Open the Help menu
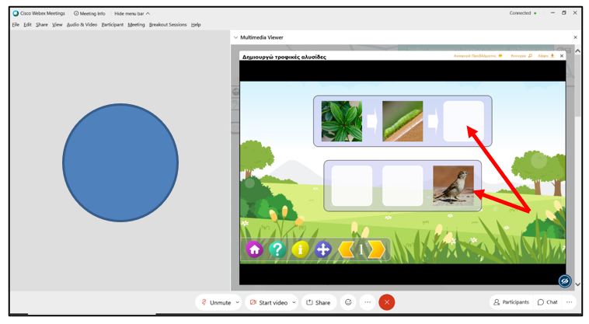The width and height of the screenshot is (589, 324). coord(196,25)
